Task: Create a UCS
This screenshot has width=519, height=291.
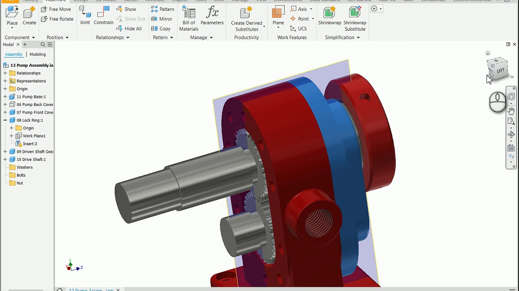Action: pyautogui.click(x=298, y=28)
